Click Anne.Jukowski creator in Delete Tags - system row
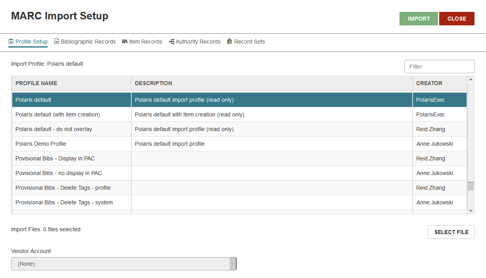 (434, 202)
